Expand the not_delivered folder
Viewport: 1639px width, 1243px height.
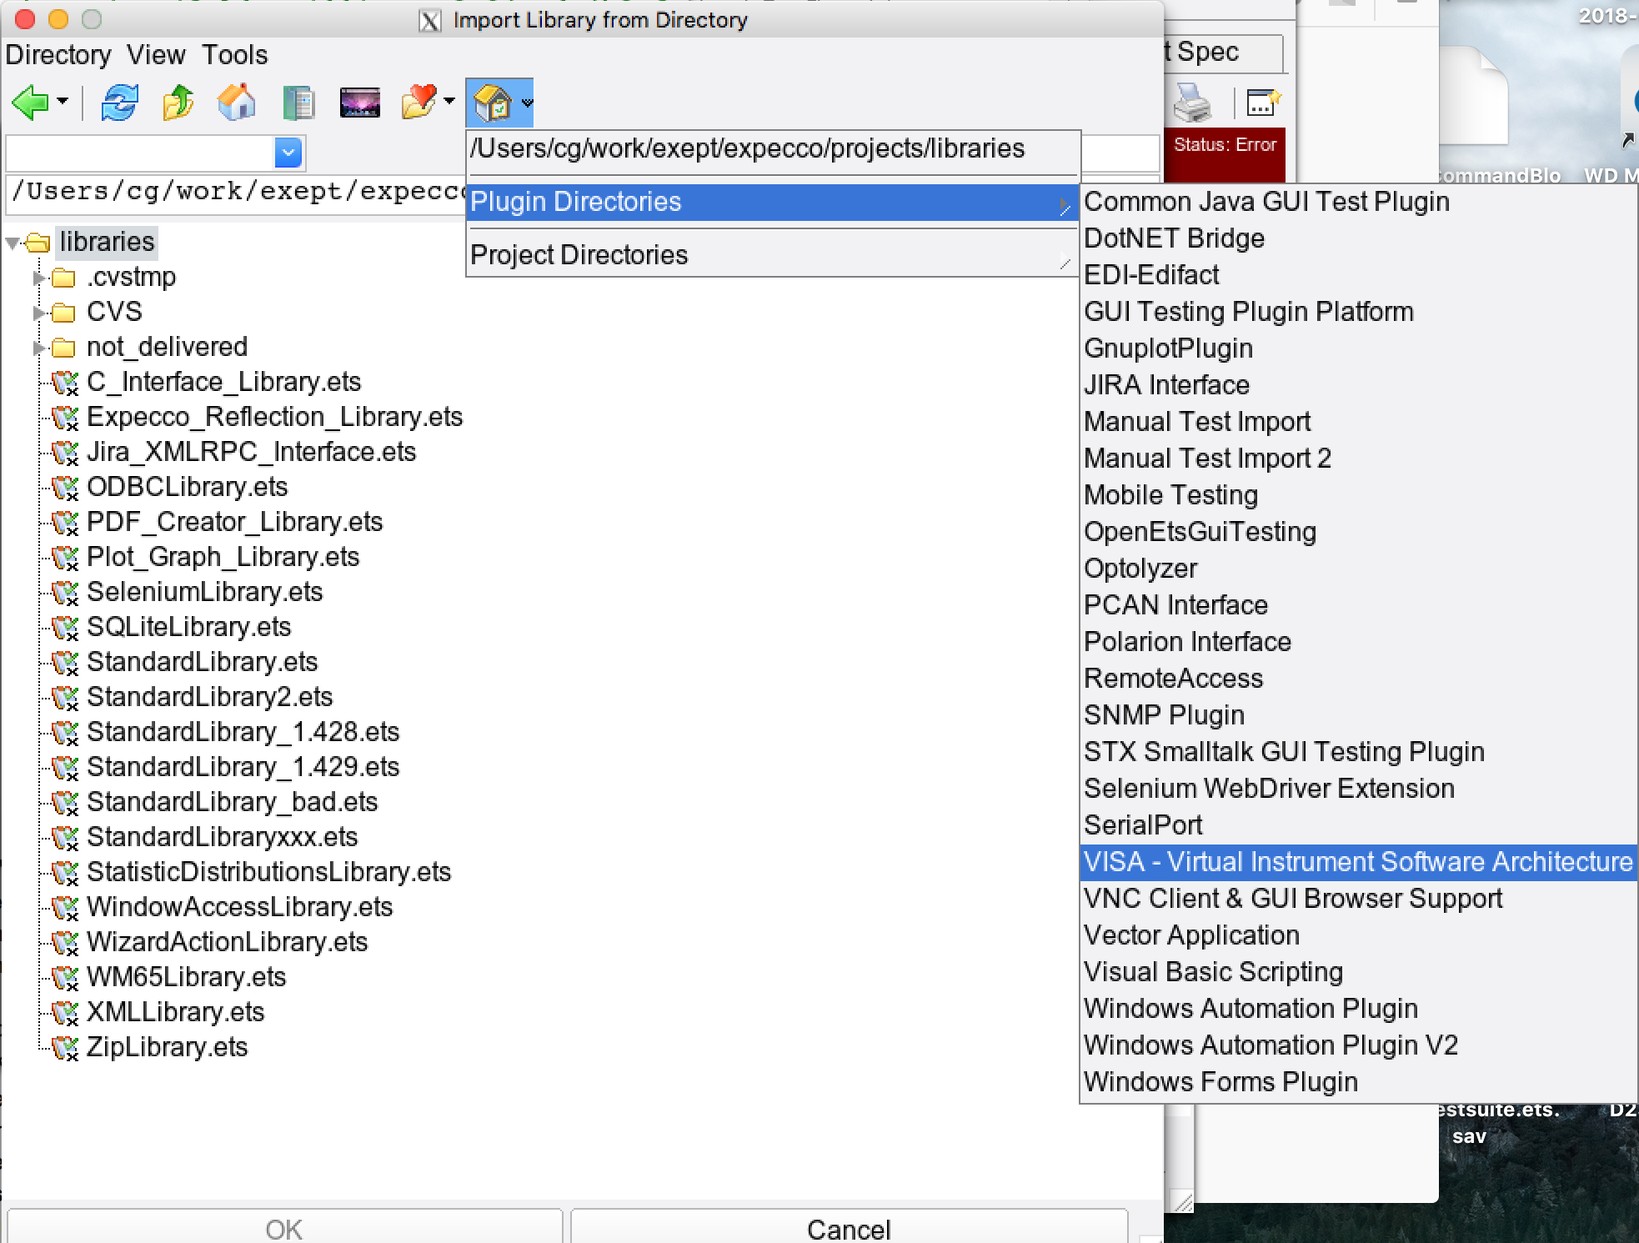[x=38, y=348]
